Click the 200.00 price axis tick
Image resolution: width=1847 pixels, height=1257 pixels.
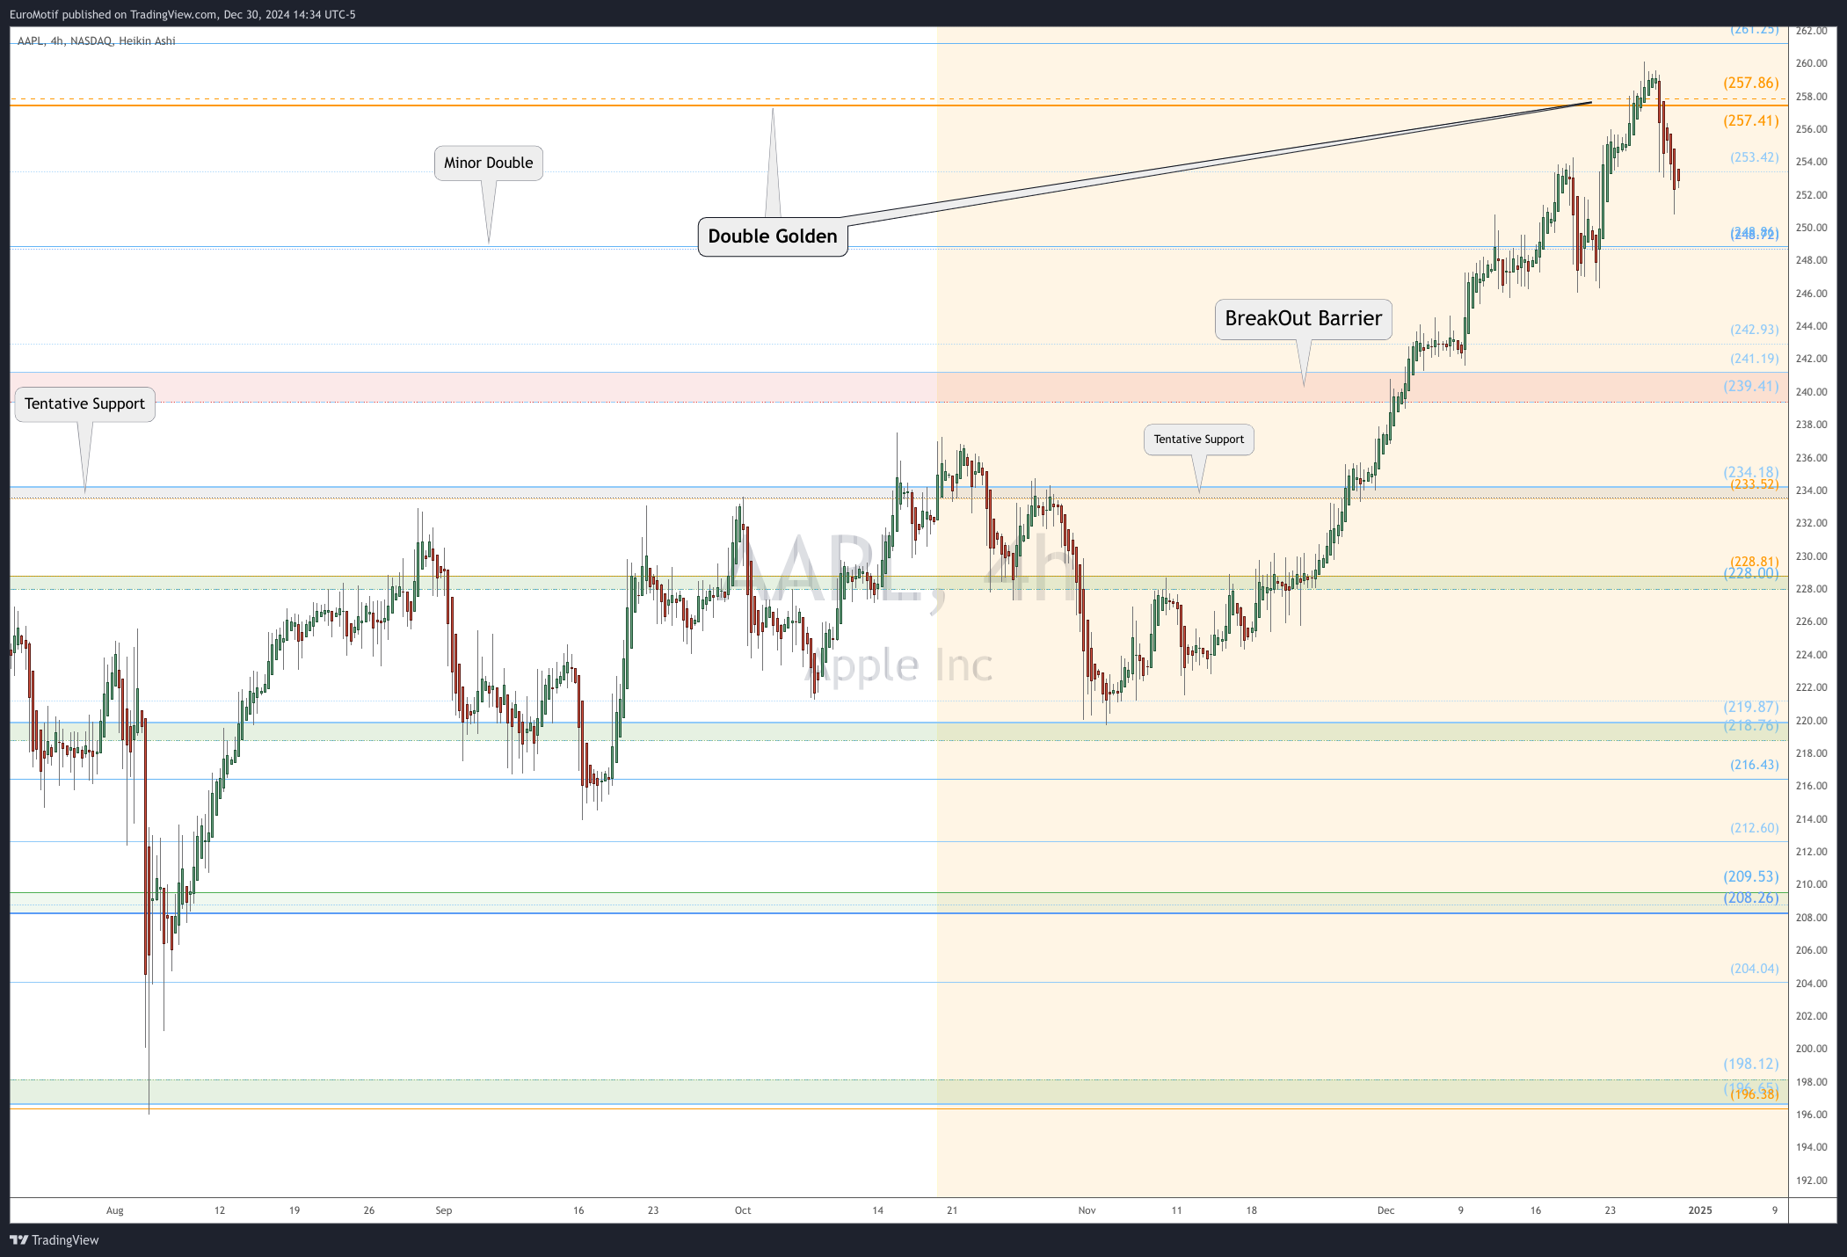click(x=1811, y=1049)
